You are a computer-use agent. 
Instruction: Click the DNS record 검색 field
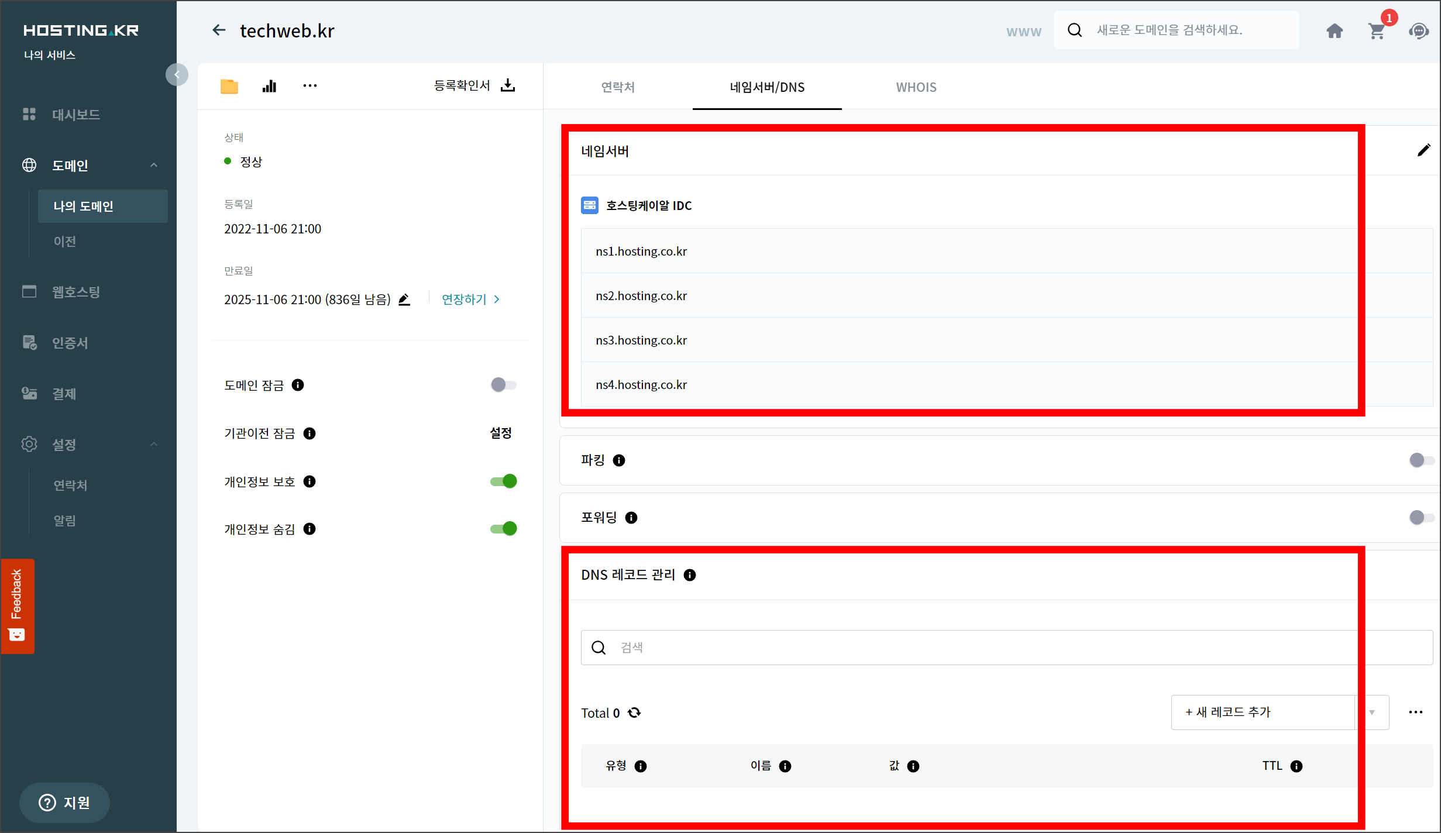(x=1007, y=648)
